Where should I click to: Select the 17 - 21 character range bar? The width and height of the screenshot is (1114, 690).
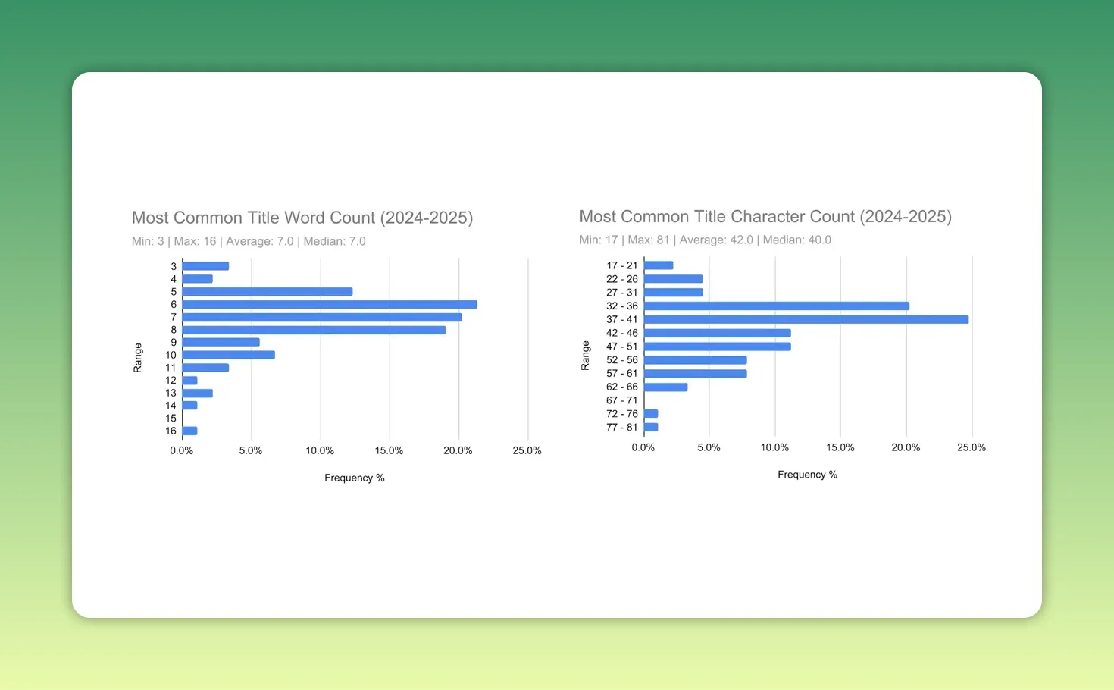[659, 265]
